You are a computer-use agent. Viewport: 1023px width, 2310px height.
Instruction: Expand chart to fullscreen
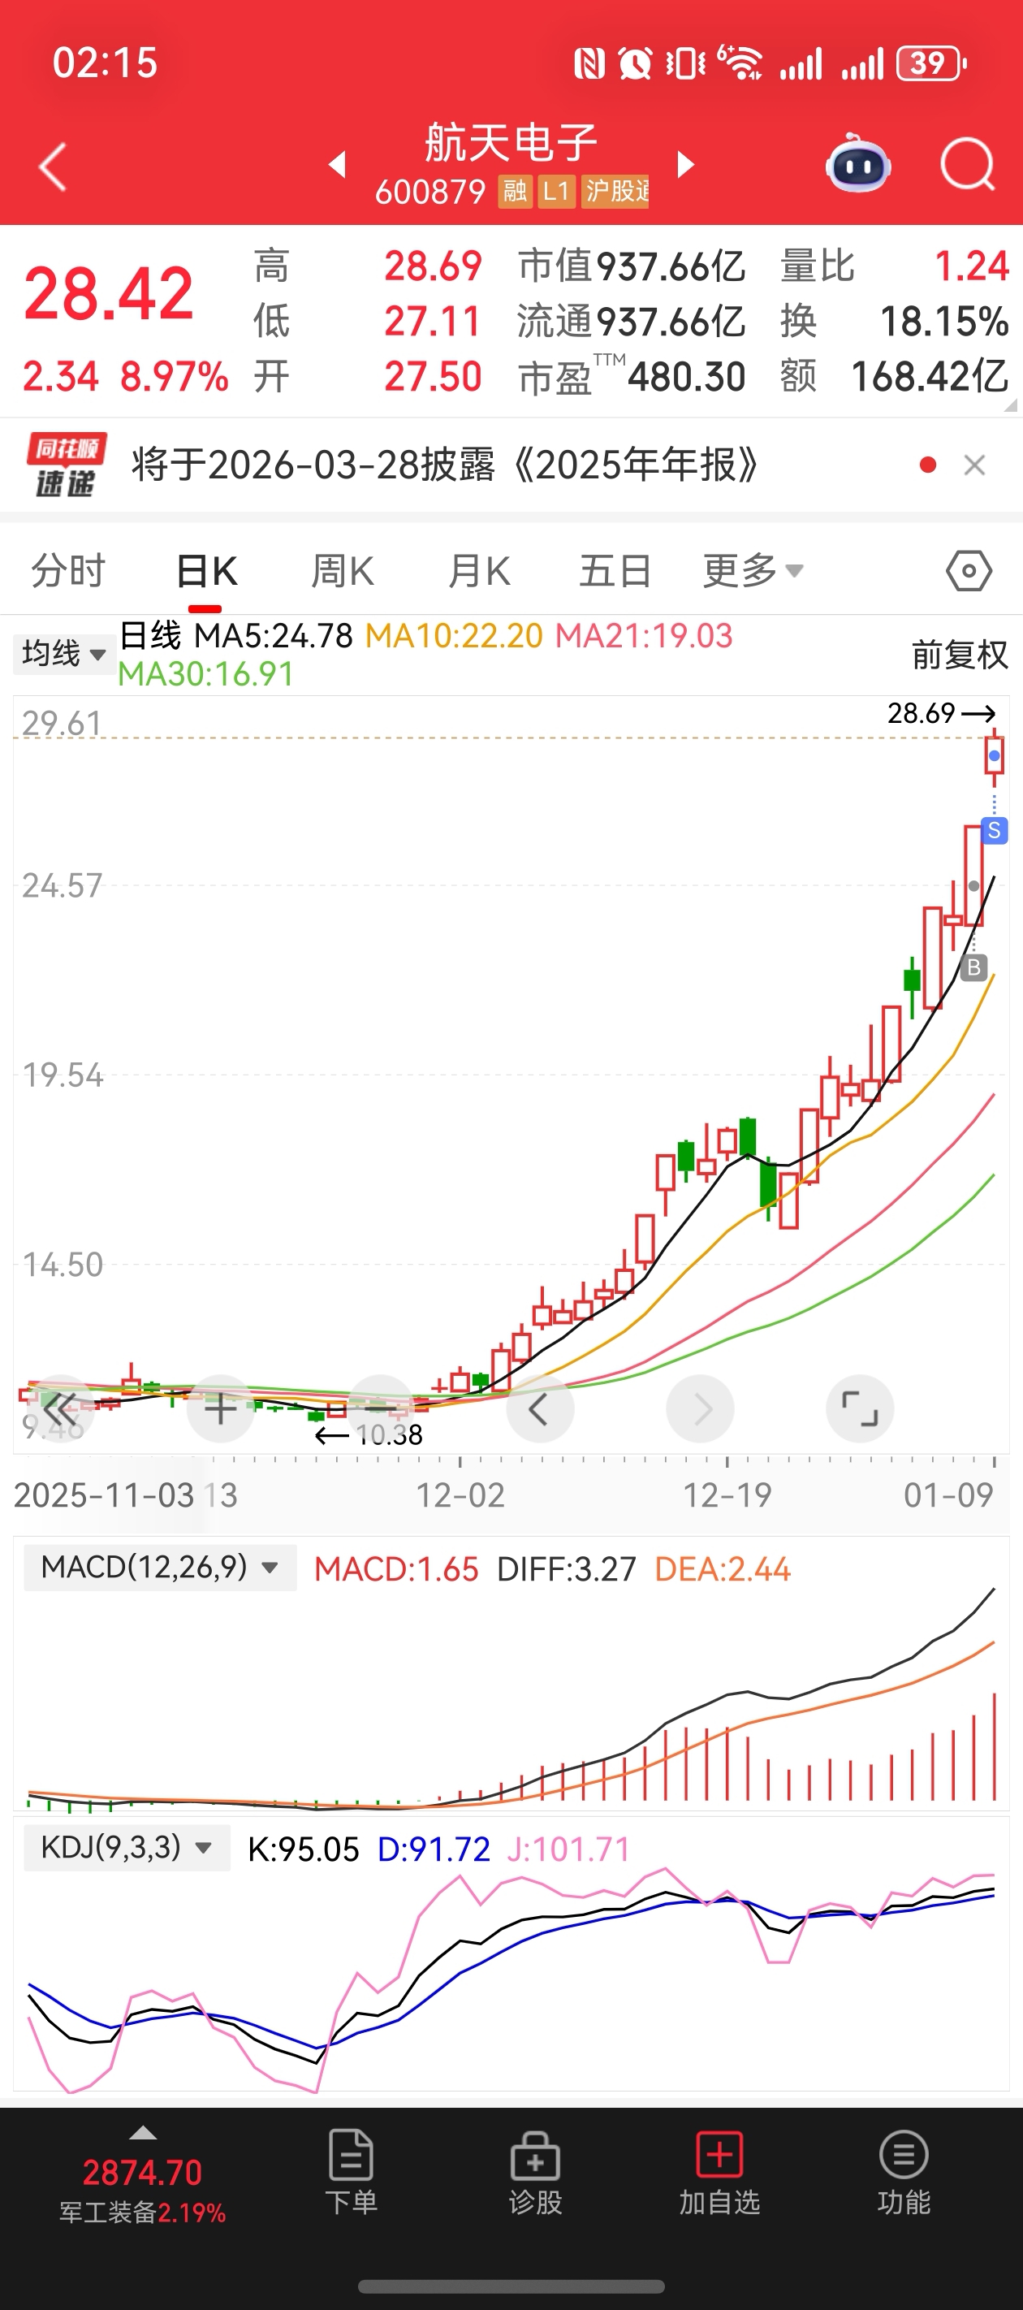coord(860,1408)
